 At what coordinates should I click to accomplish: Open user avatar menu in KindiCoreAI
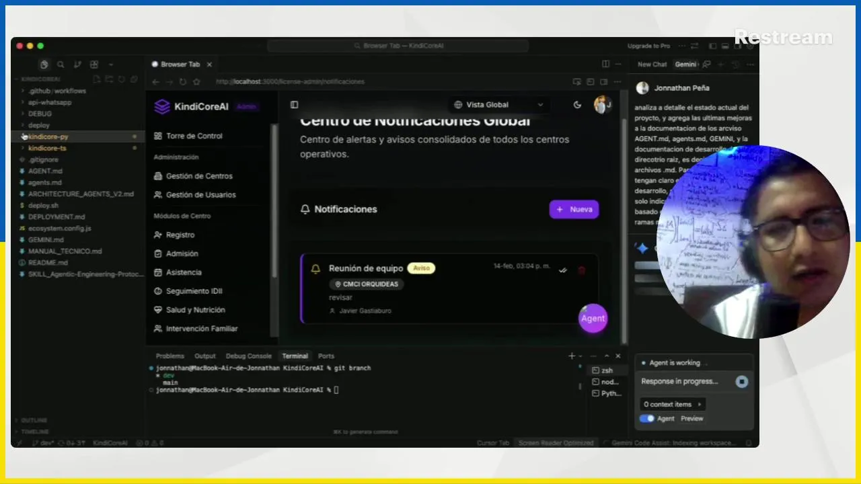click(602, 105)
